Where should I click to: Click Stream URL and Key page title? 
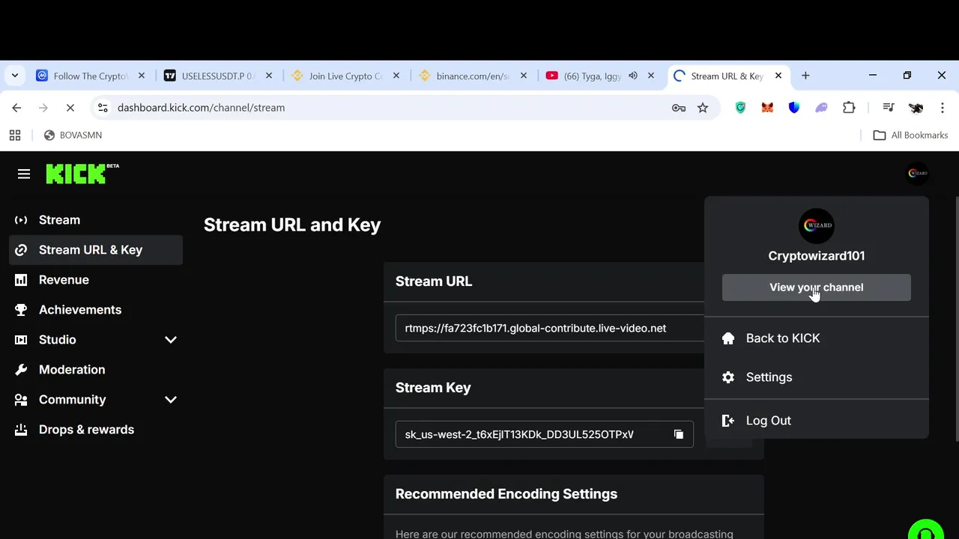pyautogui.click(x=292, y=225)
